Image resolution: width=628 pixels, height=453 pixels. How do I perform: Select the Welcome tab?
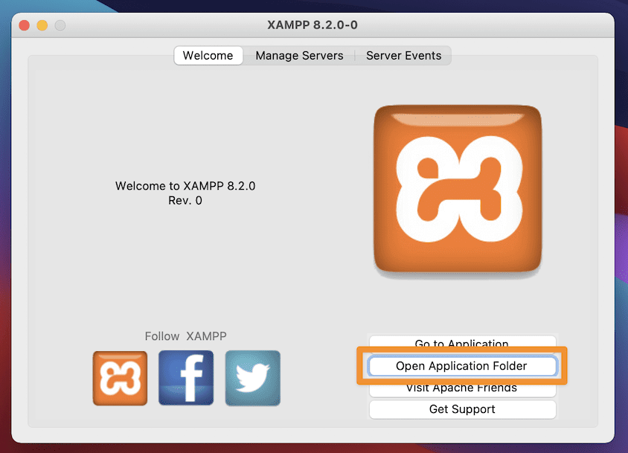pos(208,55)
